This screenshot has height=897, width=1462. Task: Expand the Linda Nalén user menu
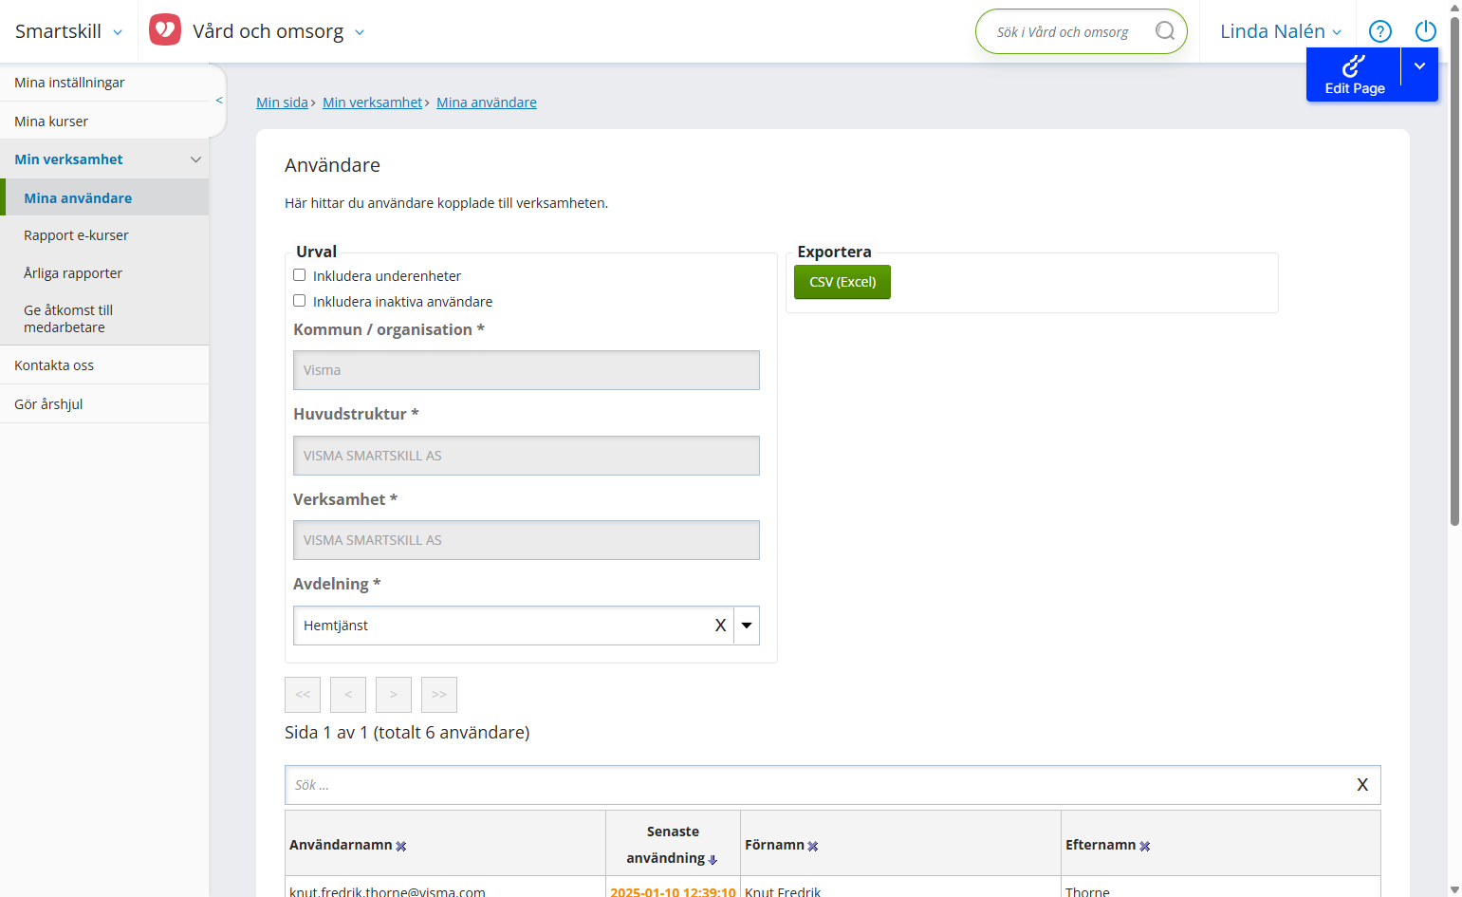click(x=1281, y=31)
